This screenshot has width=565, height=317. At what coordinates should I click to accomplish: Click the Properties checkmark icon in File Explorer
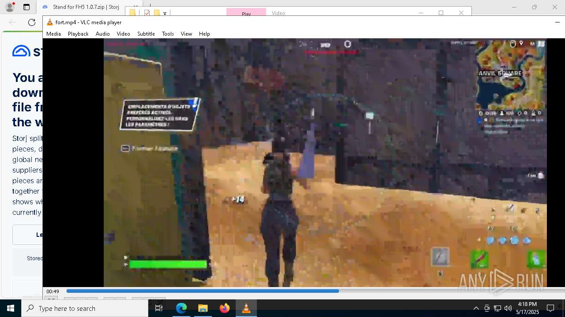[x=147, y=13]
